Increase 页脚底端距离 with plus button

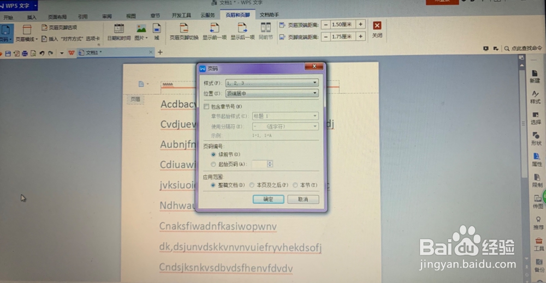coord(361,36)
